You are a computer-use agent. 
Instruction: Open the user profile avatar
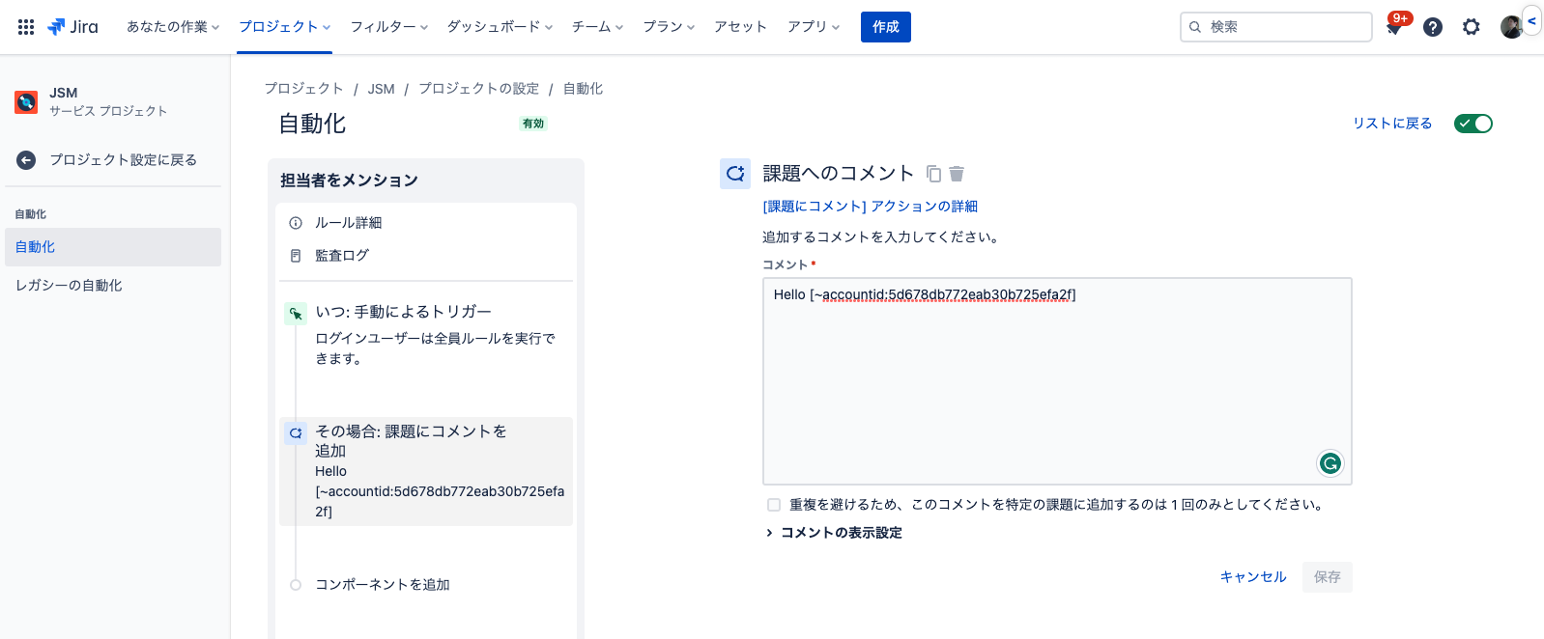coord(1511,27)
